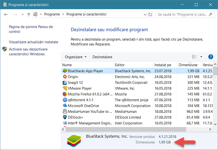The width and height of the screenshot is (218, 150).
Task: Select BlueStacks App Player name text
Action: click(85, 71)
